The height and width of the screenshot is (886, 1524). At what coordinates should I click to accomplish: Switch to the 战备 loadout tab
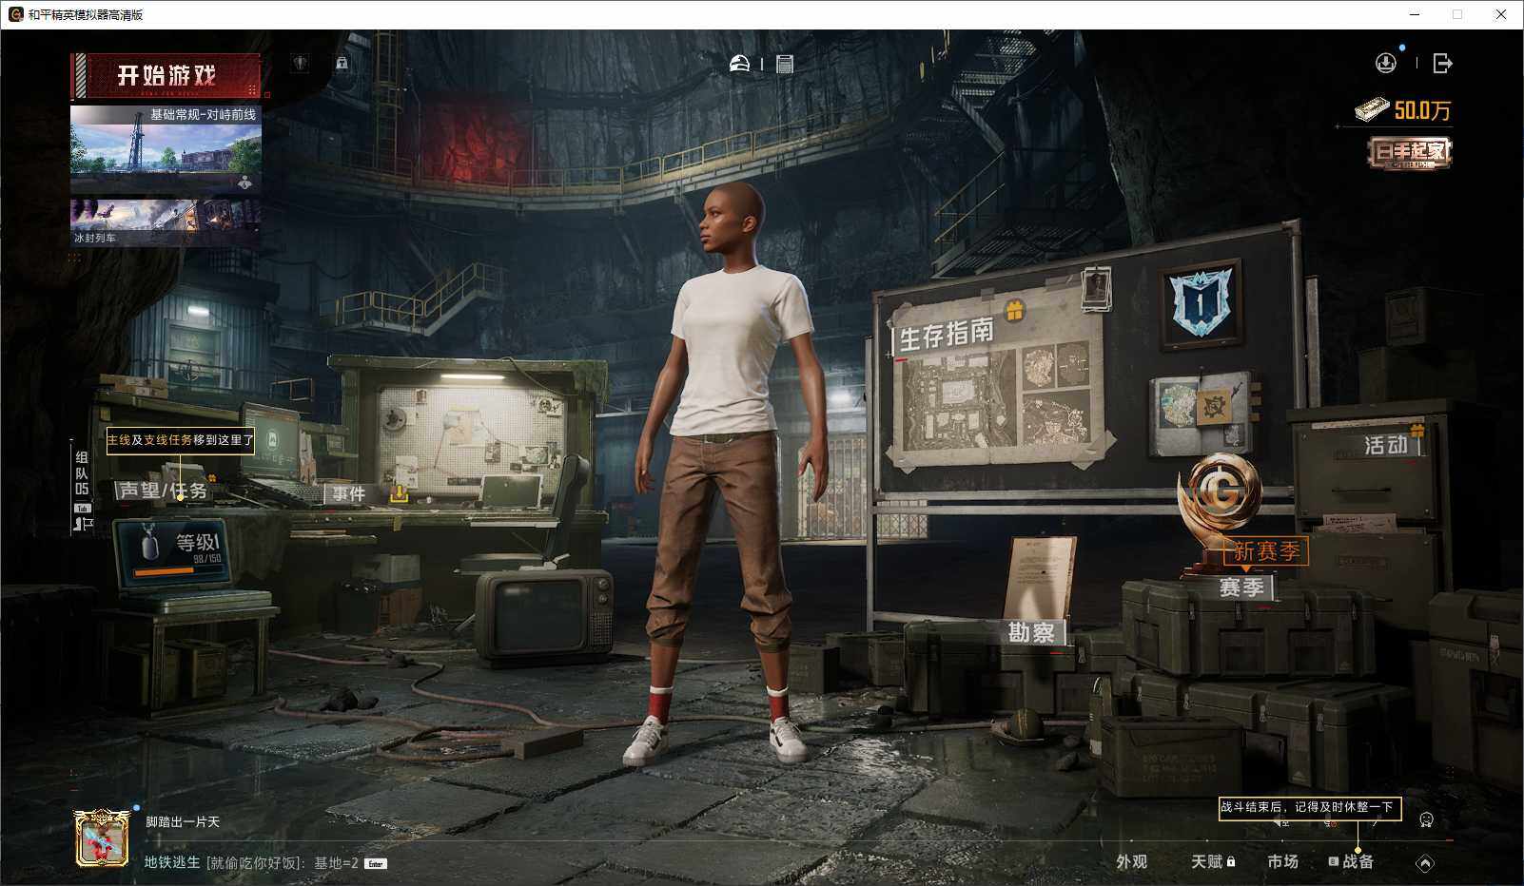click(1351, 861)
